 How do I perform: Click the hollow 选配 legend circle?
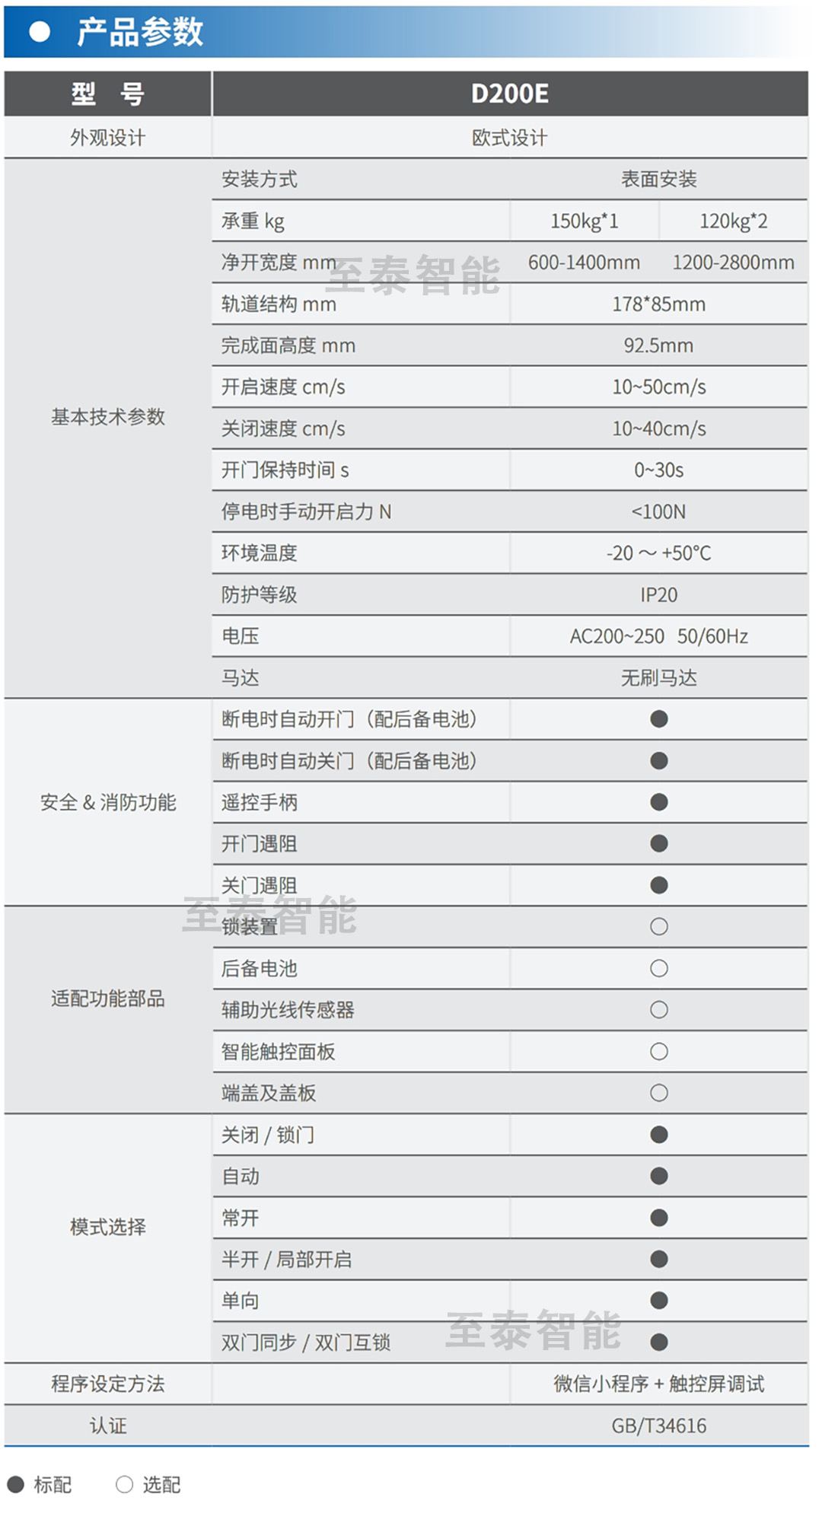[x=124, y=1484]
